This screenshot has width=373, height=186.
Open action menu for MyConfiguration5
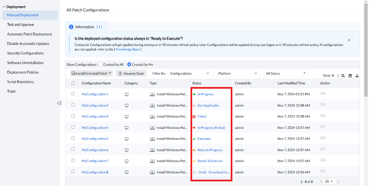point(323,138)
